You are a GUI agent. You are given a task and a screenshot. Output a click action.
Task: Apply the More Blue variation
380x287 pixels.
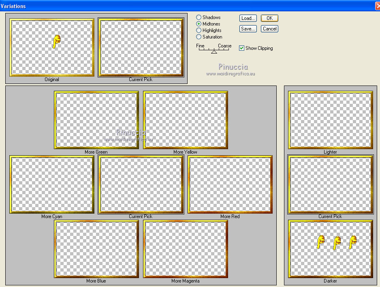coord(96,249)
